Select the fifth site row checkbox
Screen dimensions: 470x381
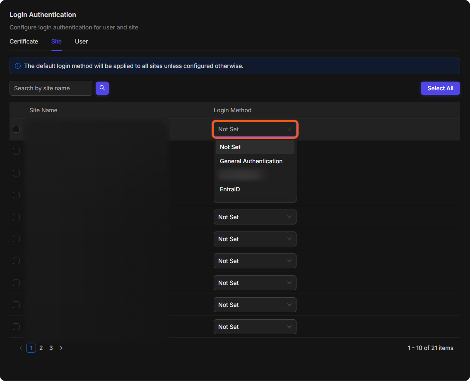(16, 217)
